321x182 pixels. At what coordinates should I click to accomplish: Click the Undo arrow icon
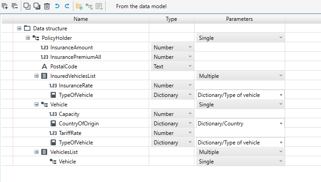(x=57, y=6)
